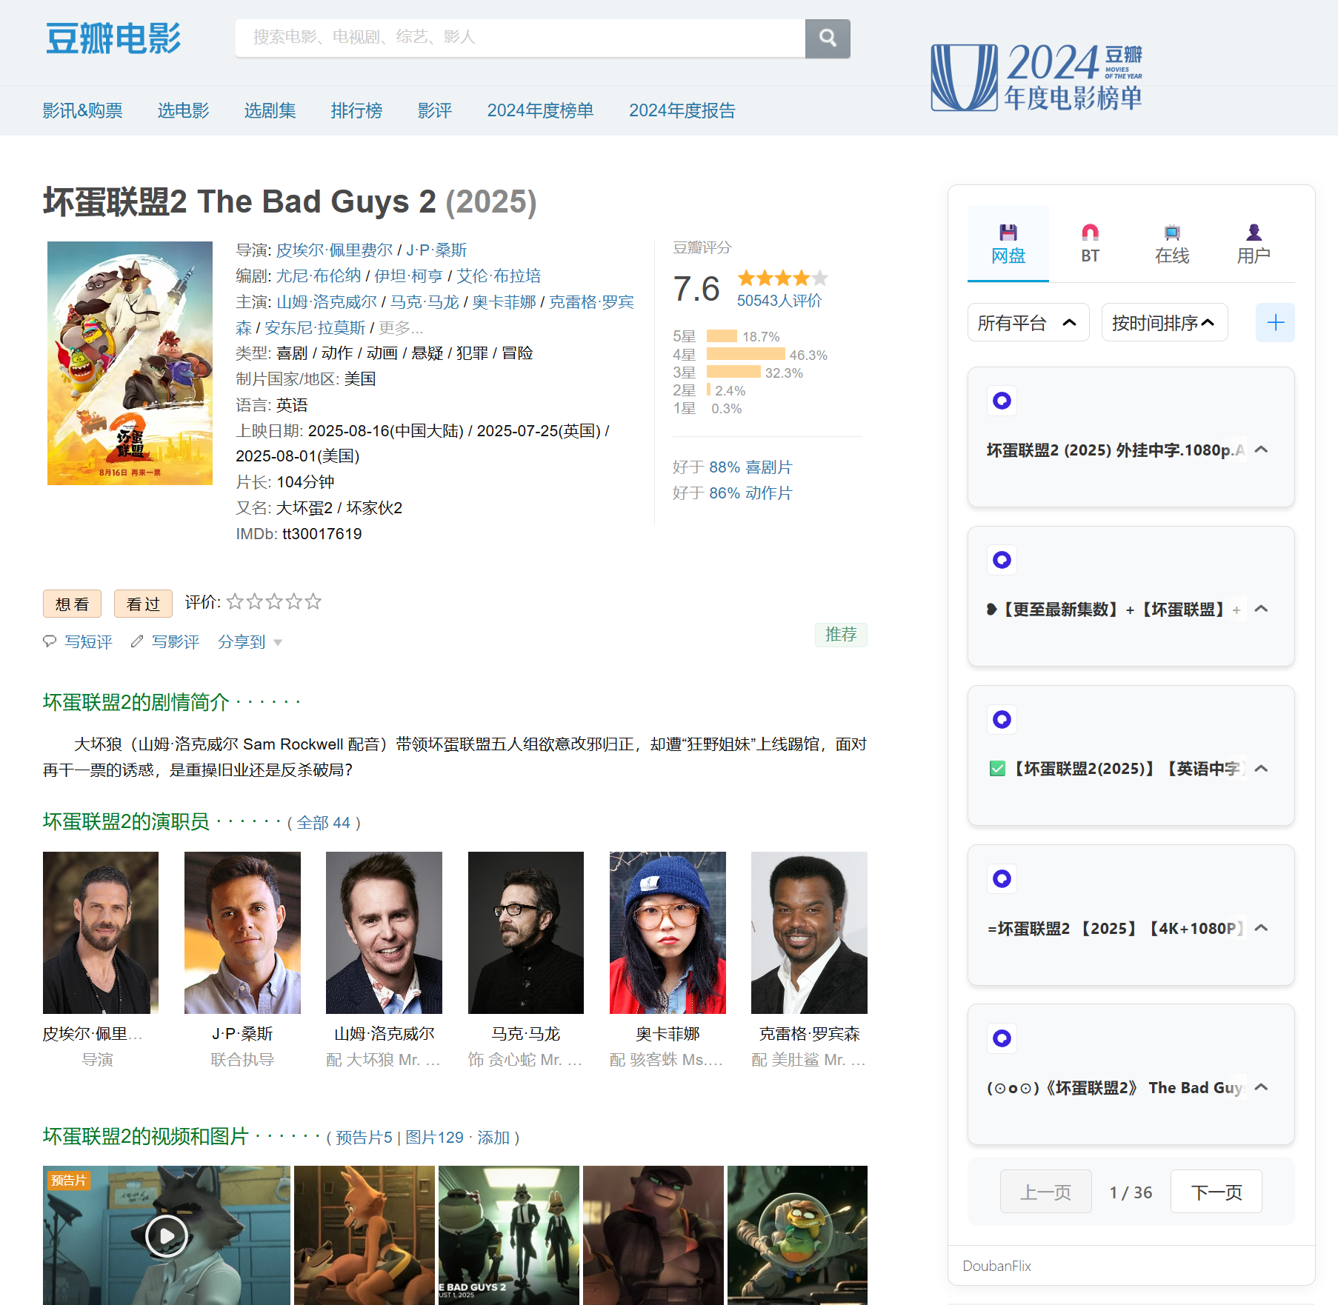Image resolution: width=1338 pixels, height=1305 pixels.
Task: Open director 皮埃尔·佩里费尔 link
Action: pyautogui.click(x=334, y=250)
